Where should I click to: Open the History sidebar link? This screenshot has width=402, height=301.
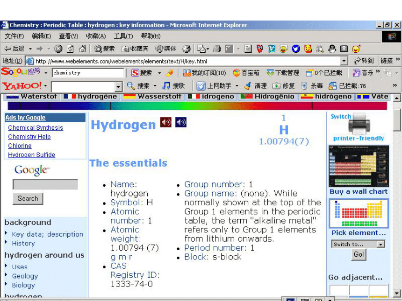point(23,244)
